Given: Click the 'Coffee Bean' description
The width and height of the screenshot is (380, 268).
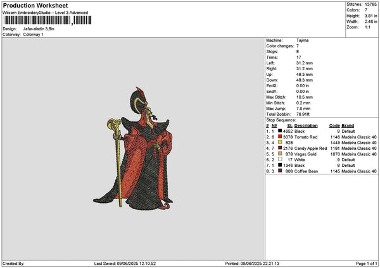Looking at the screenshot, I should [306, 171].
